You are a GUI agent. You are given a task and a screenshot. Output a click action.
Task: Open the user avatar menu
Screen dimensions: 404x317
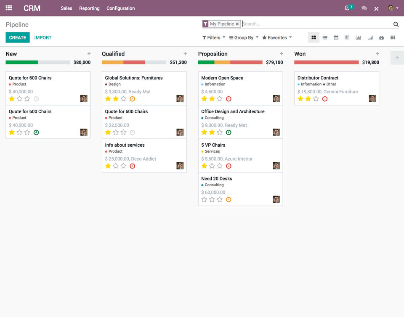pyautogui.click(x=393, y=8)
